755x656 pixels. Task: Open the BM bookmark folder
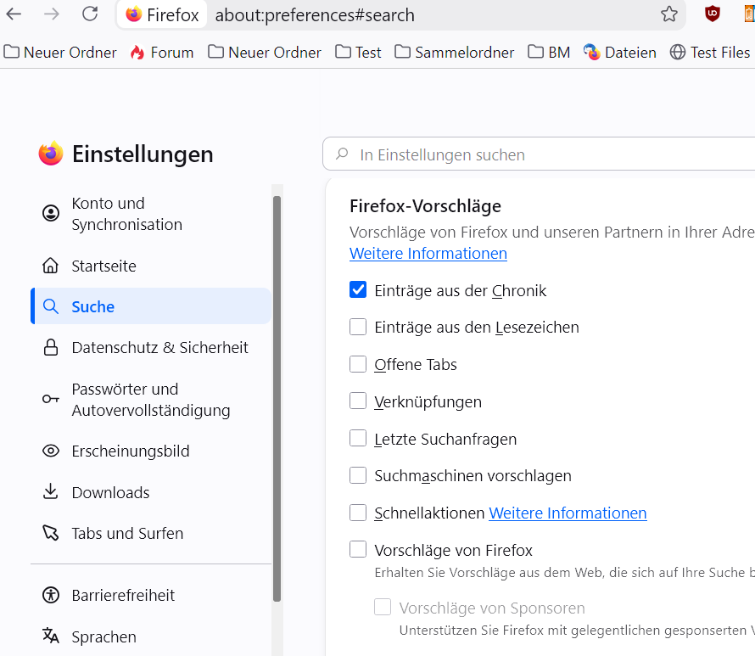[x=549, y=52]
